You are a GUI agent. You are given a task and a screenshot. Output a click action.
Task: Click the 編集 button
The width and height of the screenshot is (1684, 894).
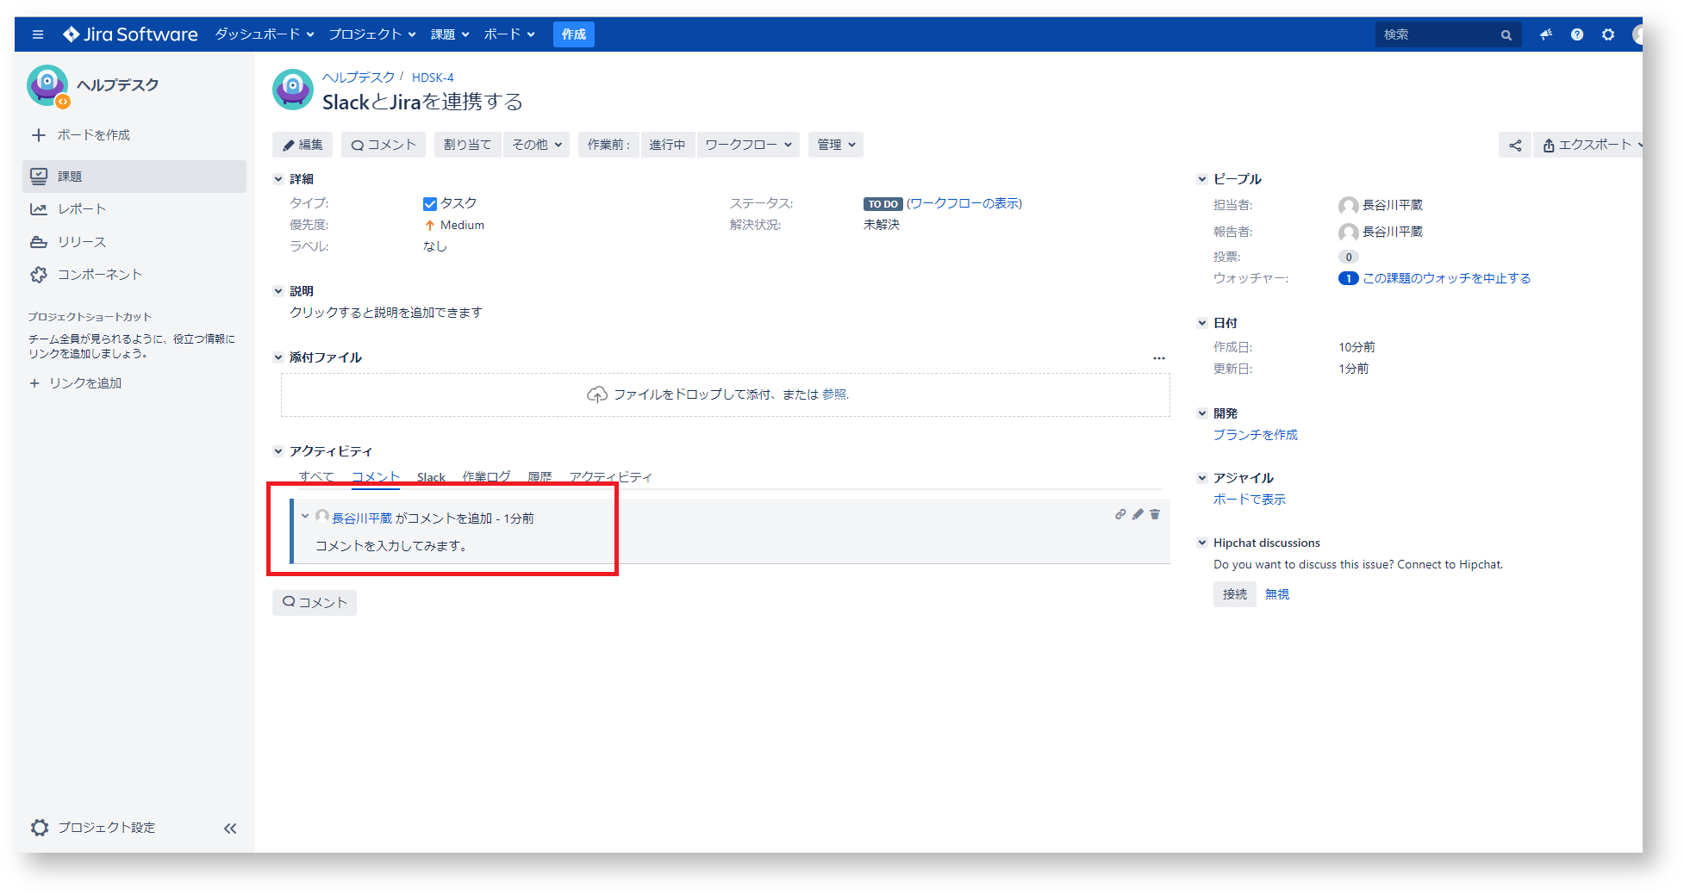coord(302,145)
